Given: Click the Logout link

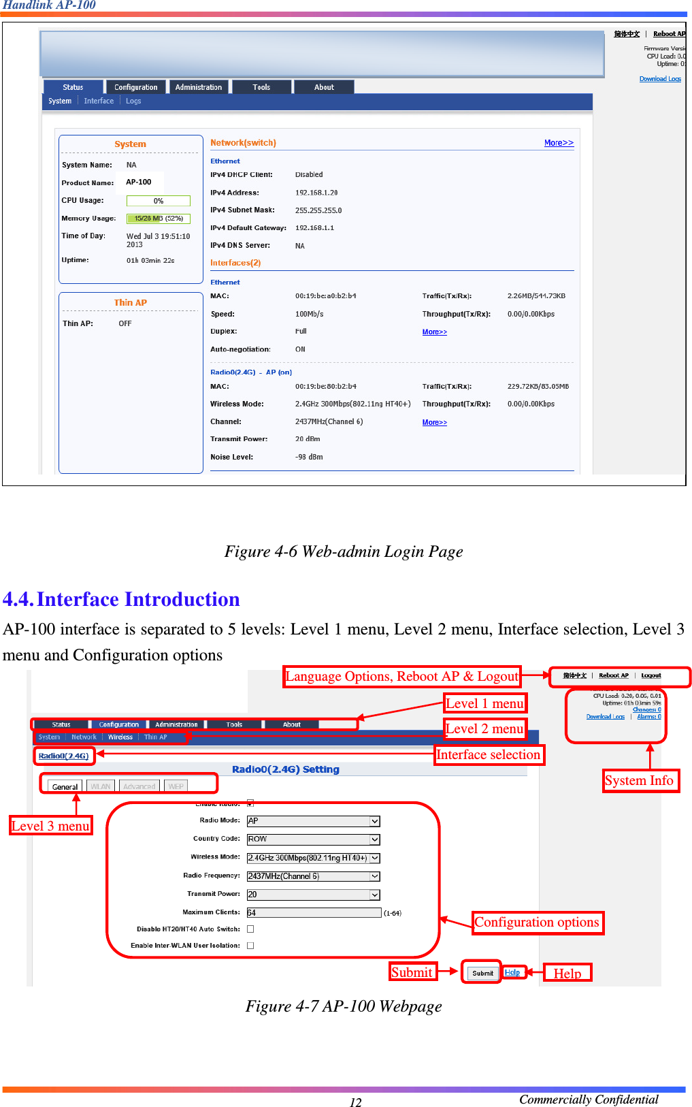Looking at the screenshot, I should tap(651, 675).
